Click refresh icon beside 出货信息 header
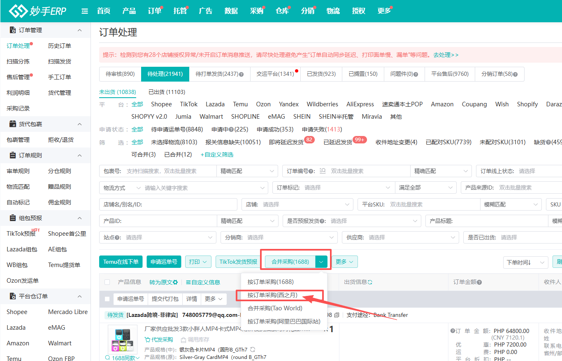 [x=370, y=282]
